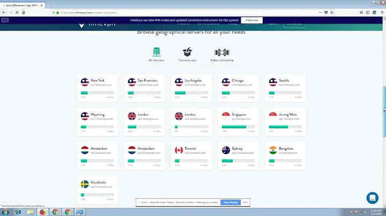Save page to Pocket

(x=326, y=12)
